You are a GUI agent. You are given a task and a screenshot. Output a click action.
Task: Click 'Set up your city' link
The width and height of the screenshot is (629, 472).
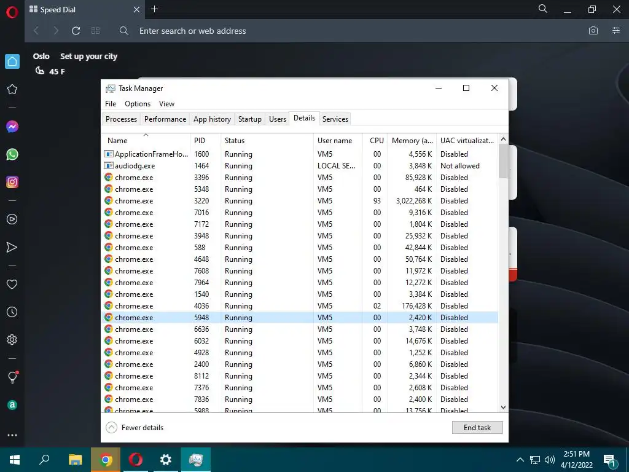point(88,56)
